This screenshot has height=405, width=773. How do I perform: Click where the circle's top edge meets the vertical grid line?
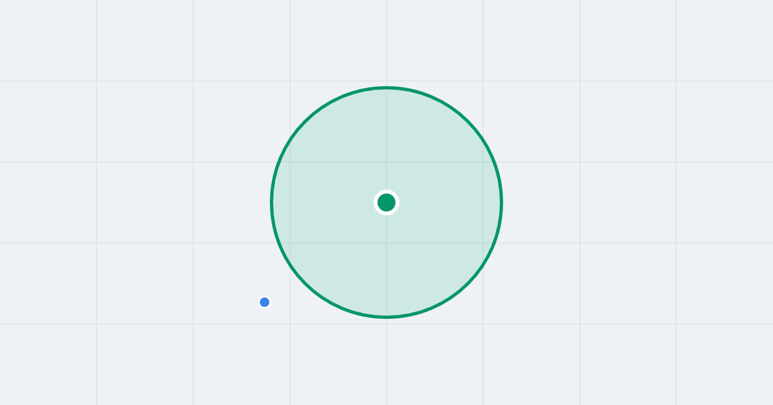pyautogui.click(x=386, y=87)
